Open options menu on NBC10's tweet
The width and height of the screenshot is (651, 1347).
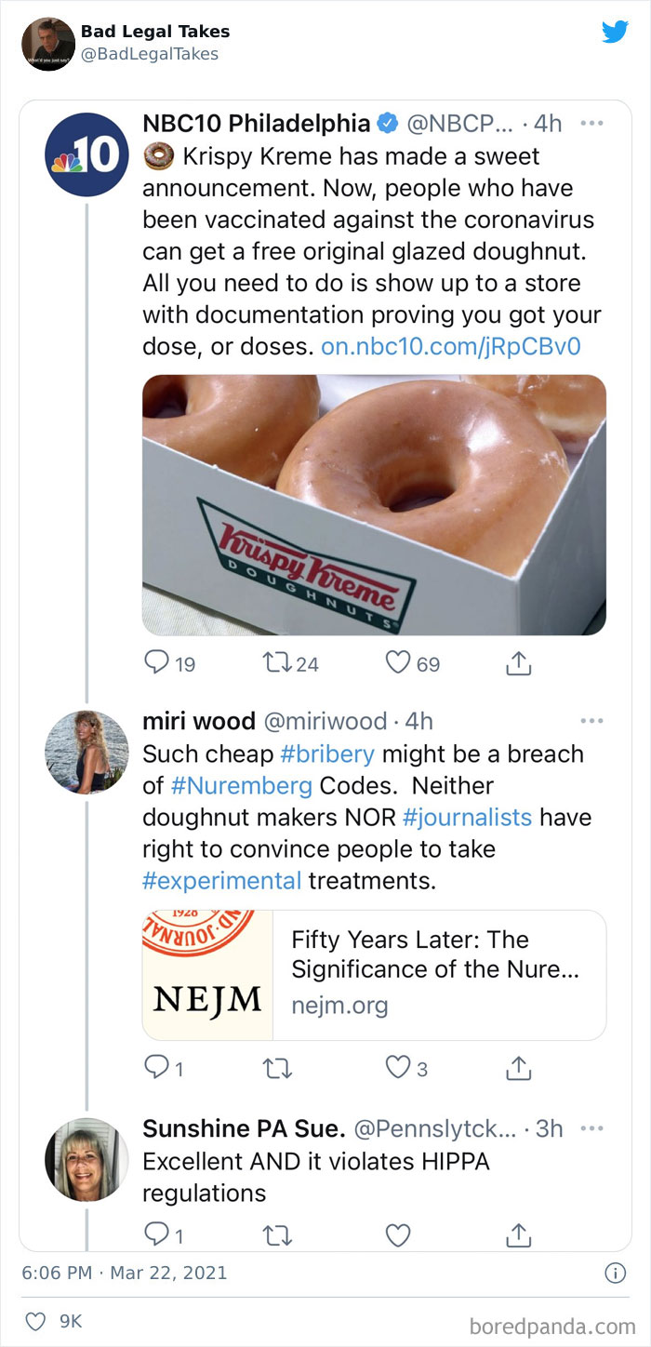pyautogui.click(x=591, y=121)
